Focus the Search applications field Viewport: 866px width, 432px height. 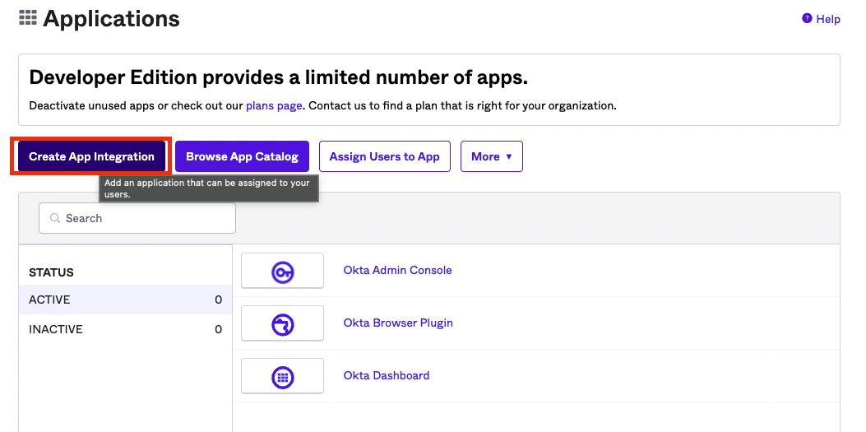[144, 218]
